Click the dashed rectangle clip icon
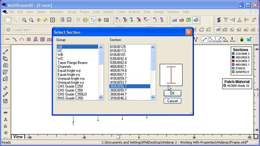The image size is (260, 146). coord(201,30)
